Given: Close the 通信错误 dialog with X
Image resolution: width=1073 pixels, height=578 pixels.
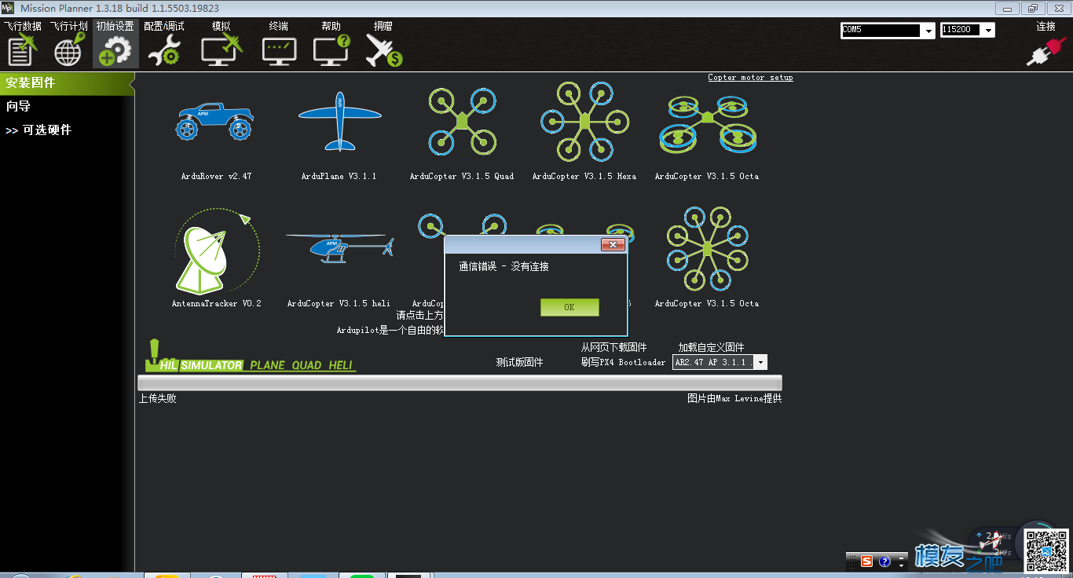Looking at the screenshot, I should 613,245.
